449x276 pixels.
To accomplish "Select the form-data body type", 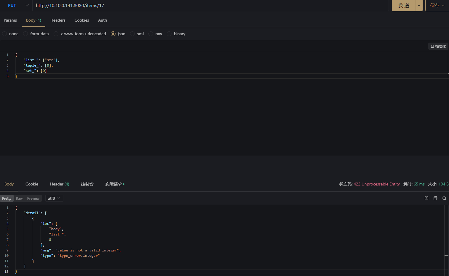I will [26, 34].
